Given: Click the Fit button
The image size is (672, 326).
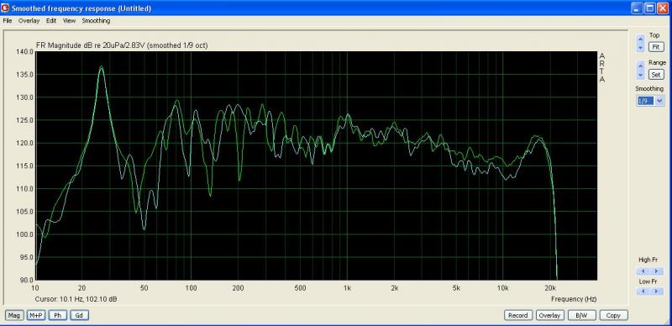Looking at the screenshot, I should click(x=656, y=47).
